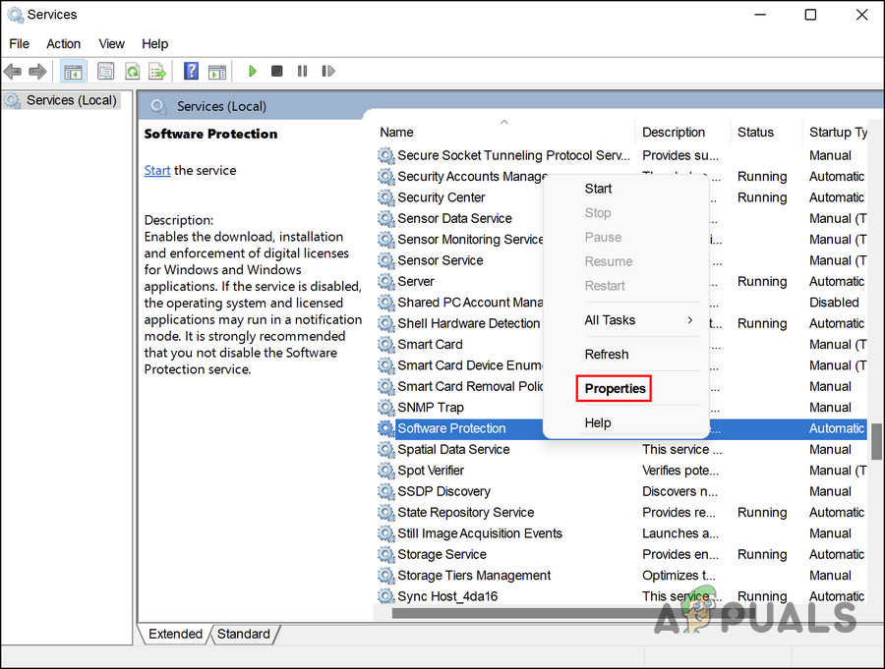
Task: Click the Pause Service toolbar icon
Action: pos(303,71)
